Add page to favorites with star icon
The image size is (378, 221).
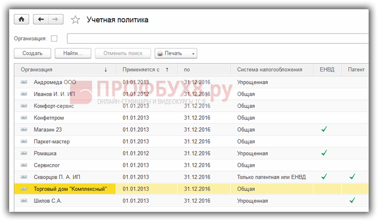[x=76, y=20]
